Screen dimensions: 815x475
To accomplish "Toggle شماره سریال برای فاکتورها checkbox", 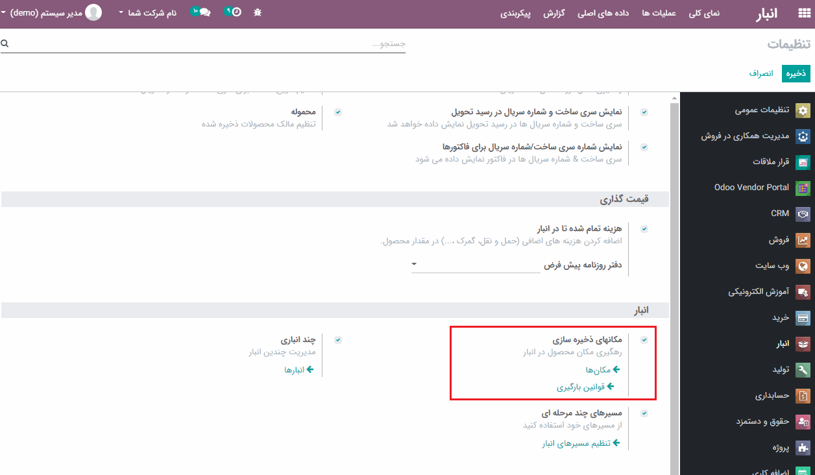I will coord(644,147).
